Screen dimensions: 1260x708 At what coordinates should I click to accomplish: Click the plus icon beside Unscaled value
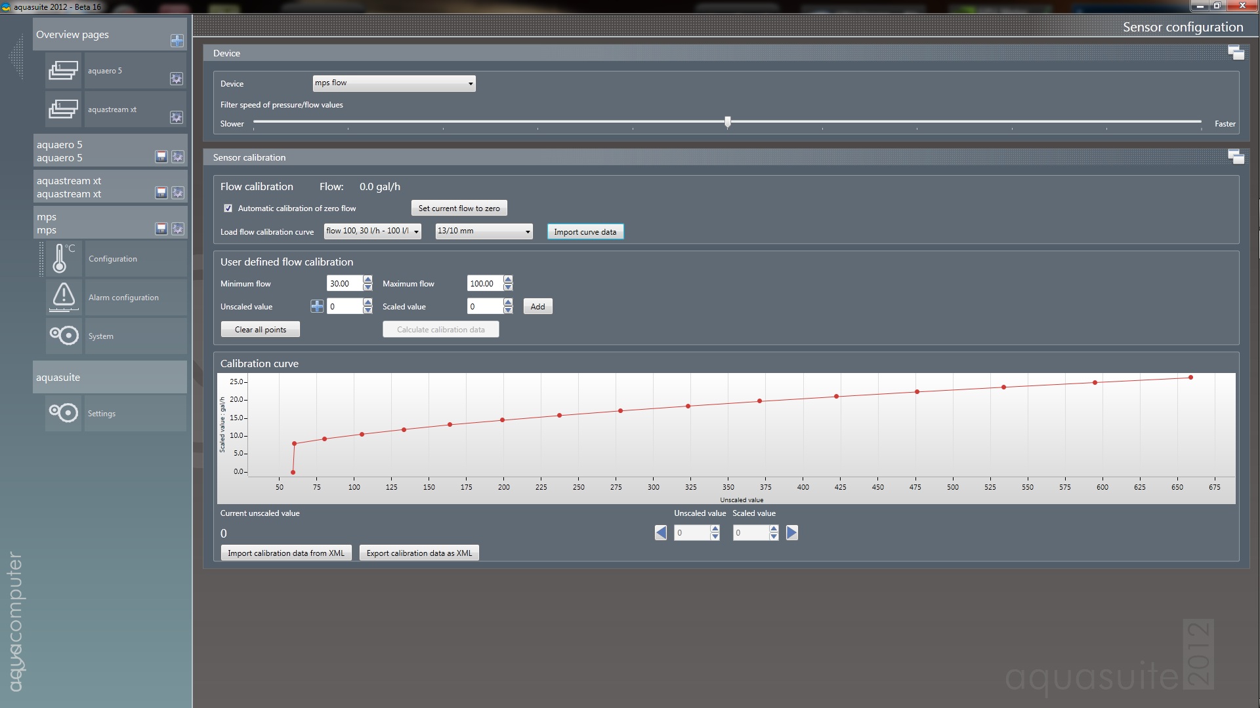coord(317,306)
